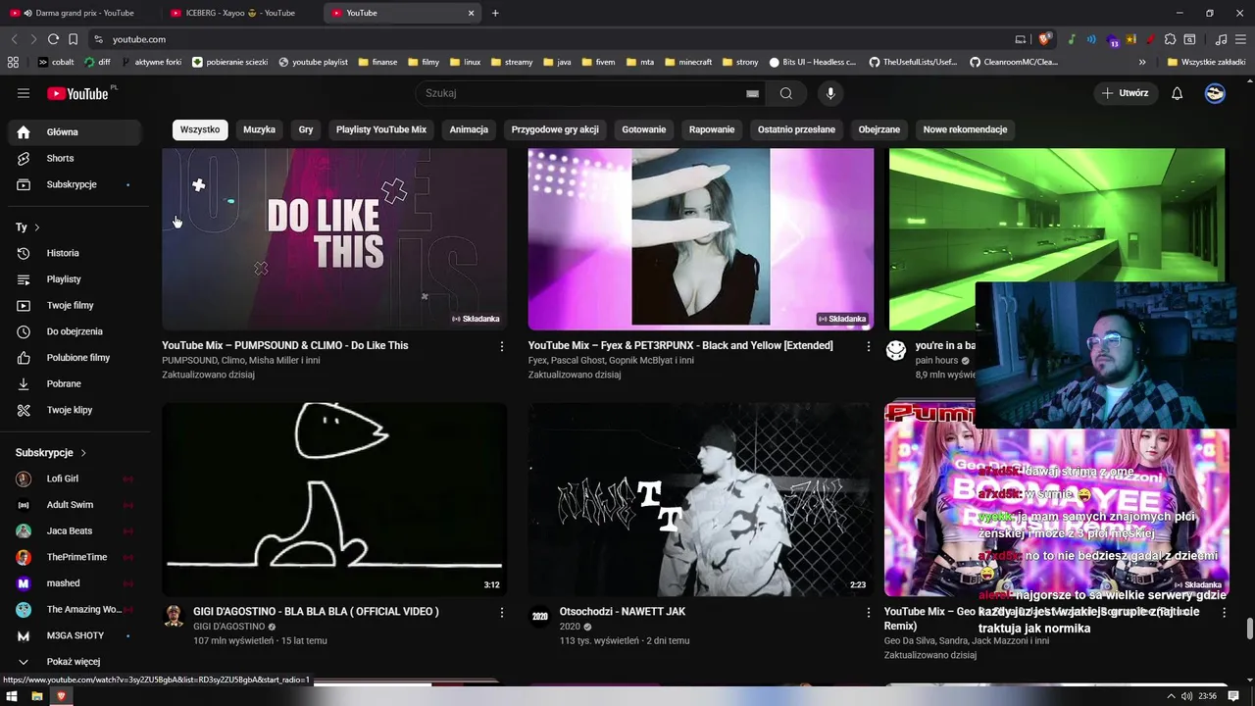Image resolution: width=1255 pixels, height=706 pixels.
Task: Open the Brave Shields icon
Action: [x=1044, y=39]
